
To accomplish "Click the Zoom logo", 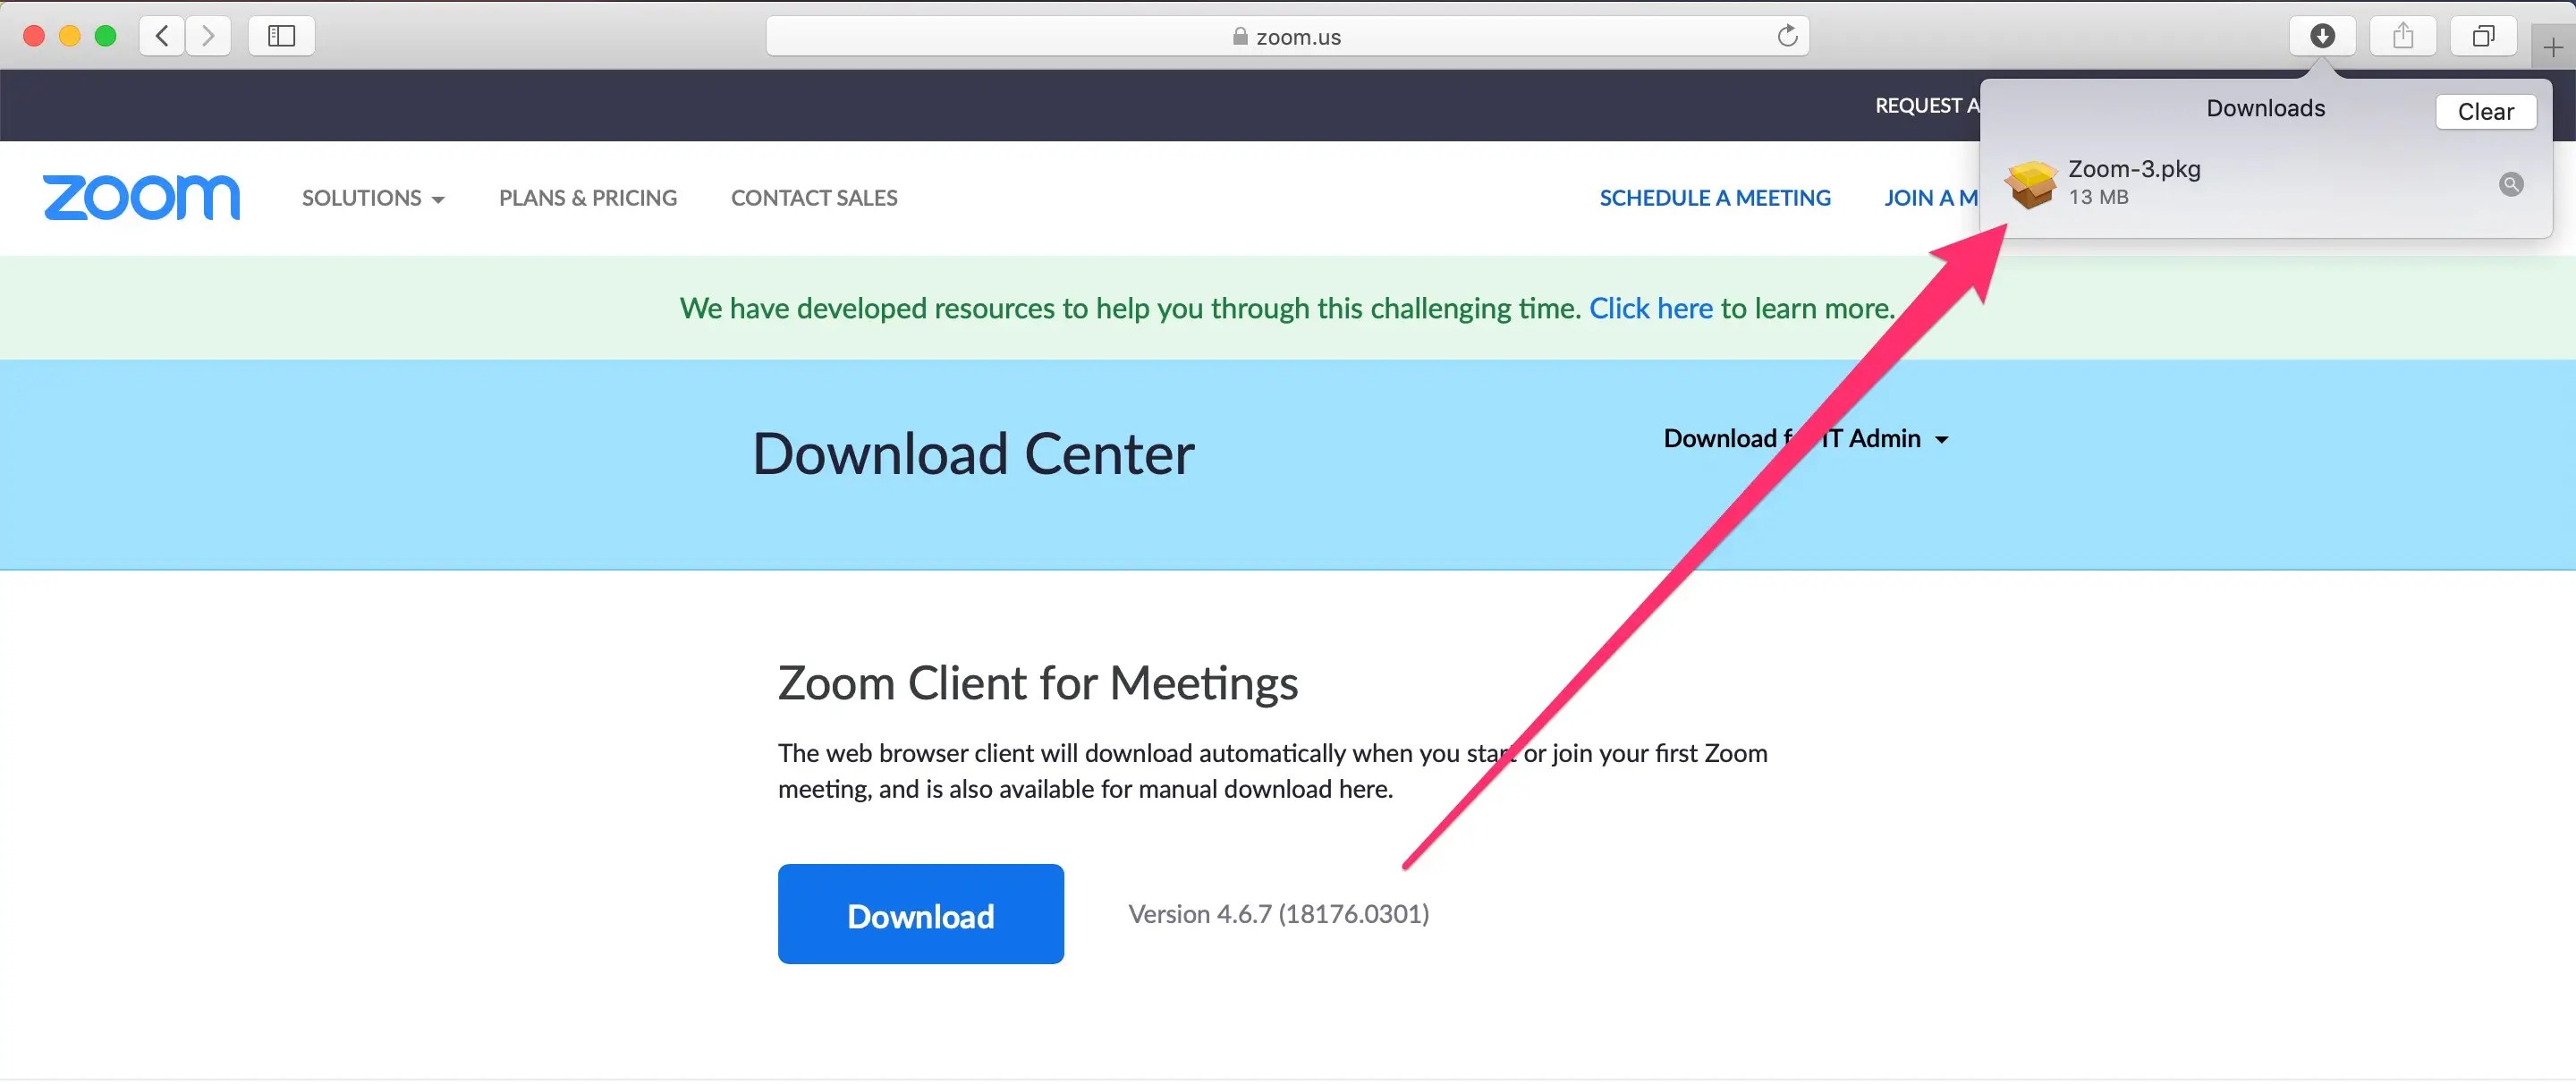I will tap(141, 197).
